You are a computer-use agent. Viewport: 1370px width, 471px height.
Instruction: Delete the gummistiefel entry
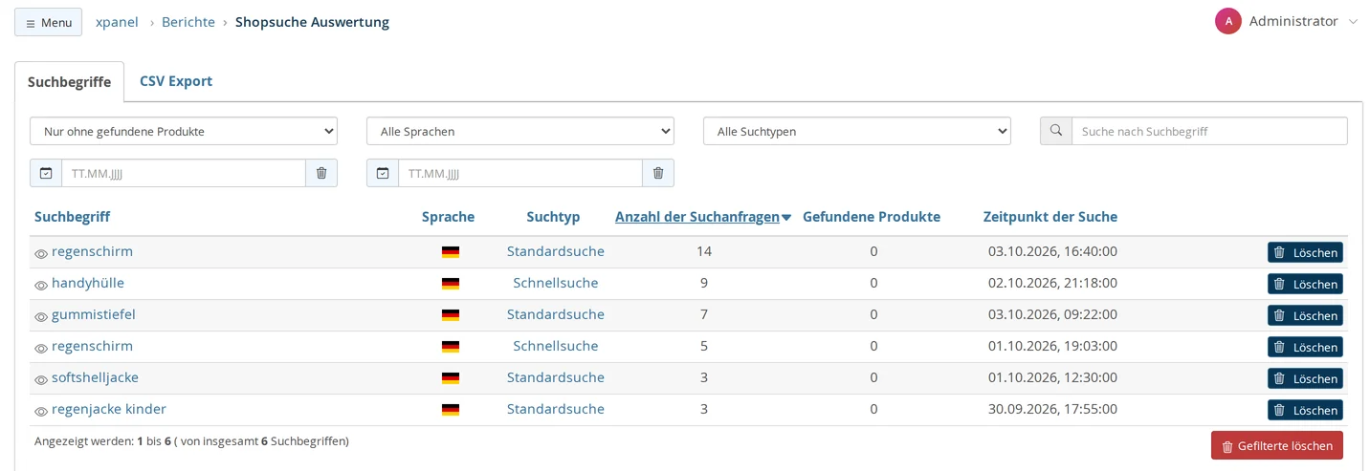pyautogui.click(x=1305, y=315)
